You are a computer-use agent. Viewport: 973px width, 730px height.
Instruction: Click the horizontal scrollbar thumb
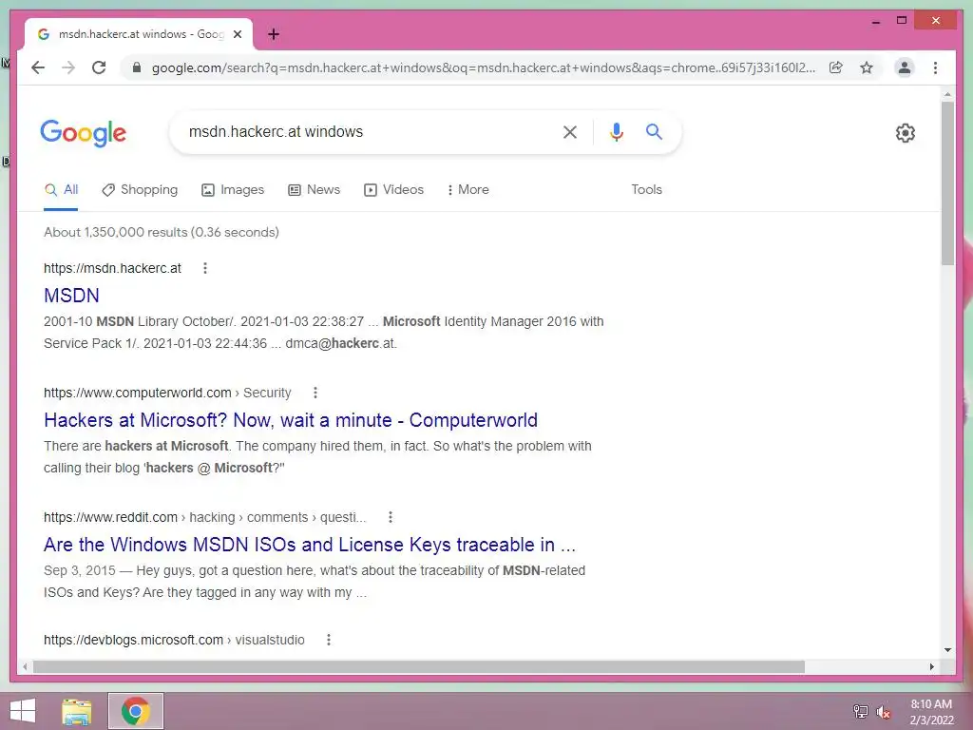419,666
